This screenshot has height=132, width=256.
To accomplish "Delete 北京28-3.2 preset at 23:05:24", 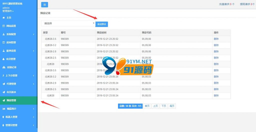I will [216, 76].
